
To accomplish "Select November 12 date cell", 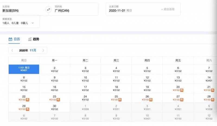I will (147, 79).
